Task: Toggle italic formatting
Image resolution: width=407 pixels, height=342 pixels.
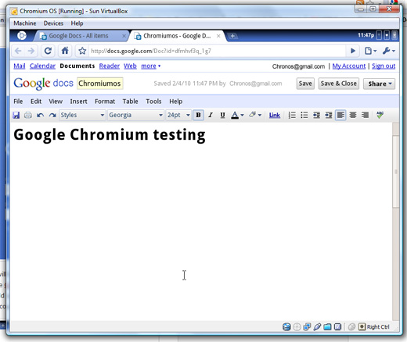Action: coord(211,115)
